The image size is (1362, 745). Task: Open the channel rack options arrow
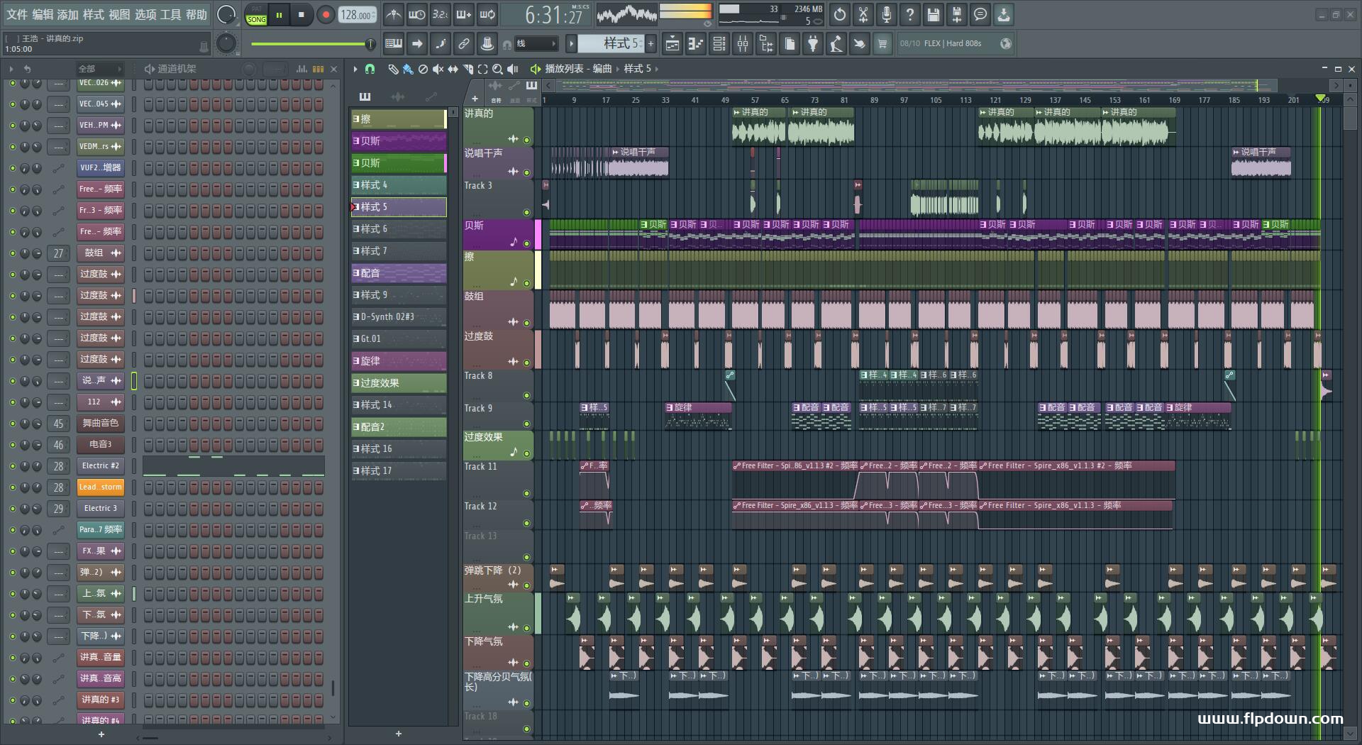tap(11, 69)
